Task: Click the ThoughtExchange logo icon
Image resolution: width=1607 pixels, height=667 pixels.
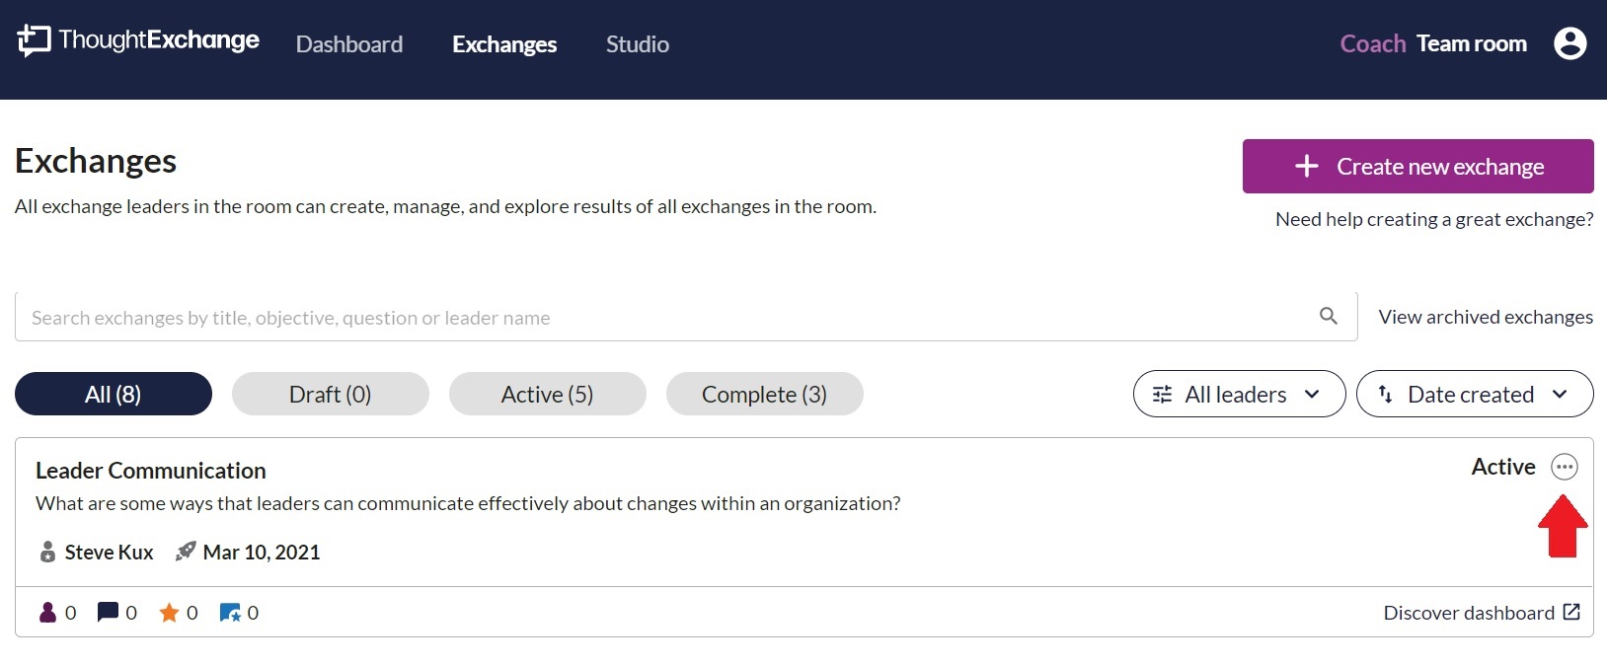Action: pyautogui.click(x=34, y=40)
